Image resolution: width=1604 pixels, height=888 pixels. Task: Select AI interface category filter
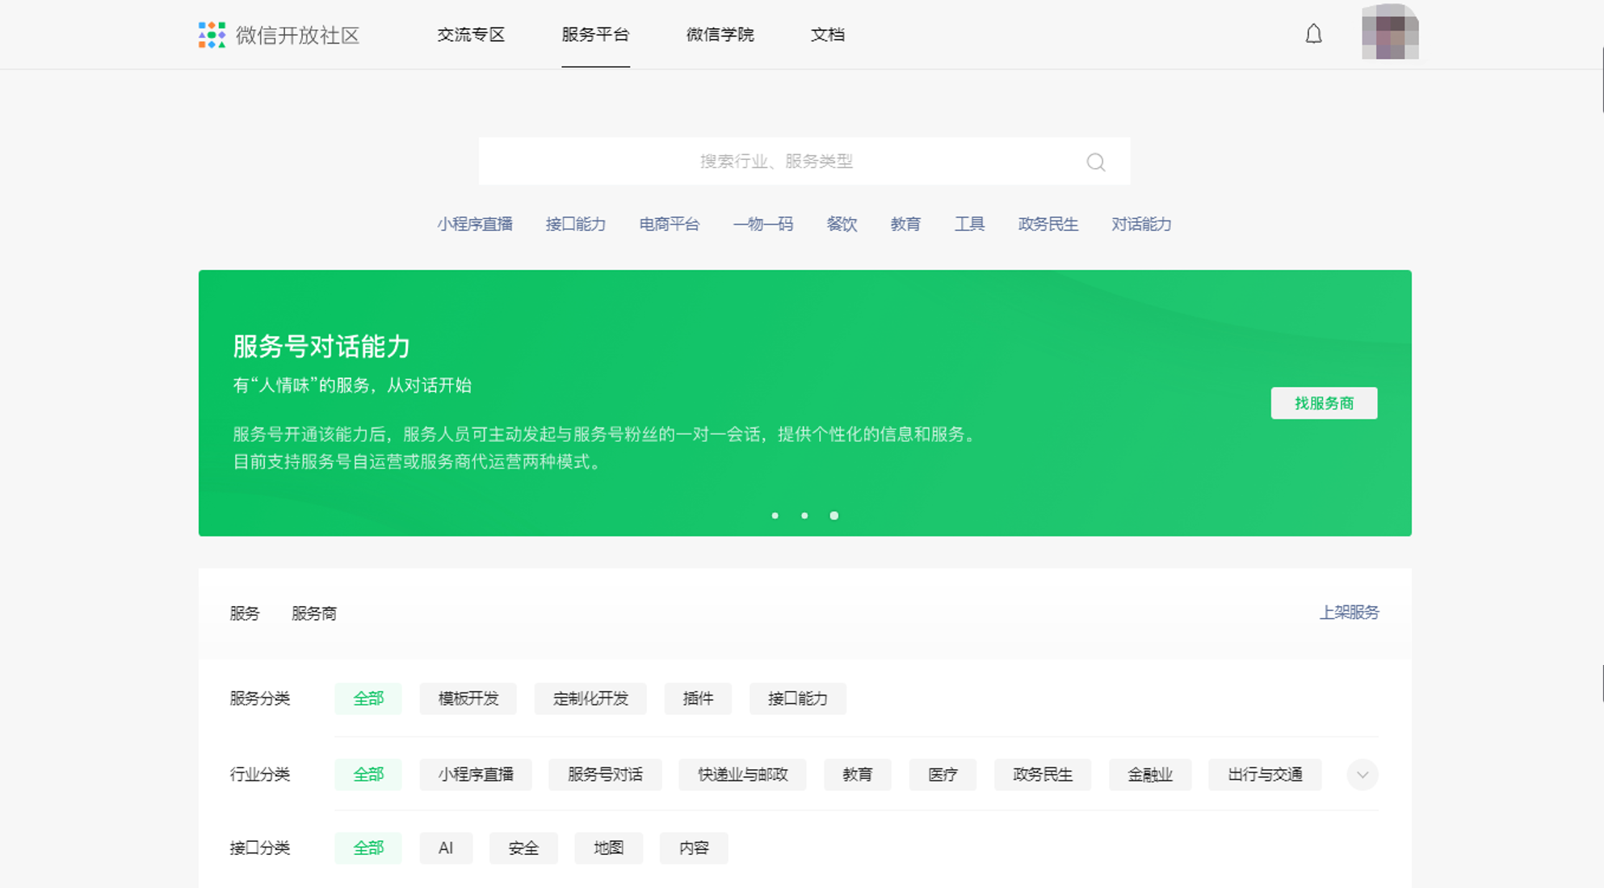(446, 848)
